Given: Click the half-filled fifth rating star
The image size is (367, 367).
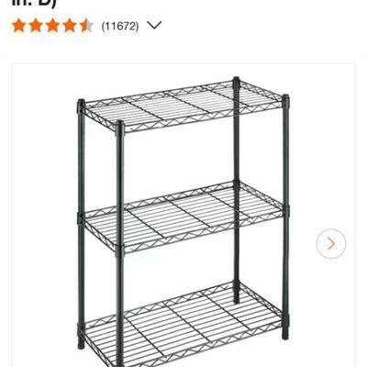Looking at the screenshot, I should [x=86, y=26].
